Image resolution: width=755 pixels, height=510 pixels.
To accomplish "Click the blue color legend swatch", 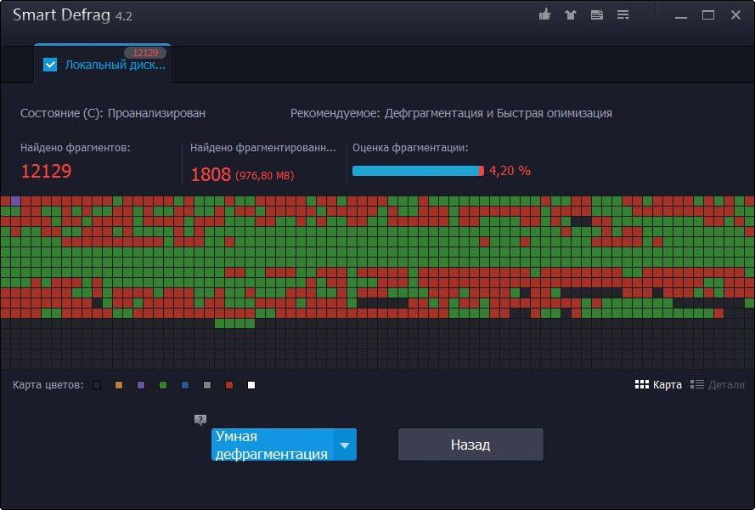I will 185,385.
